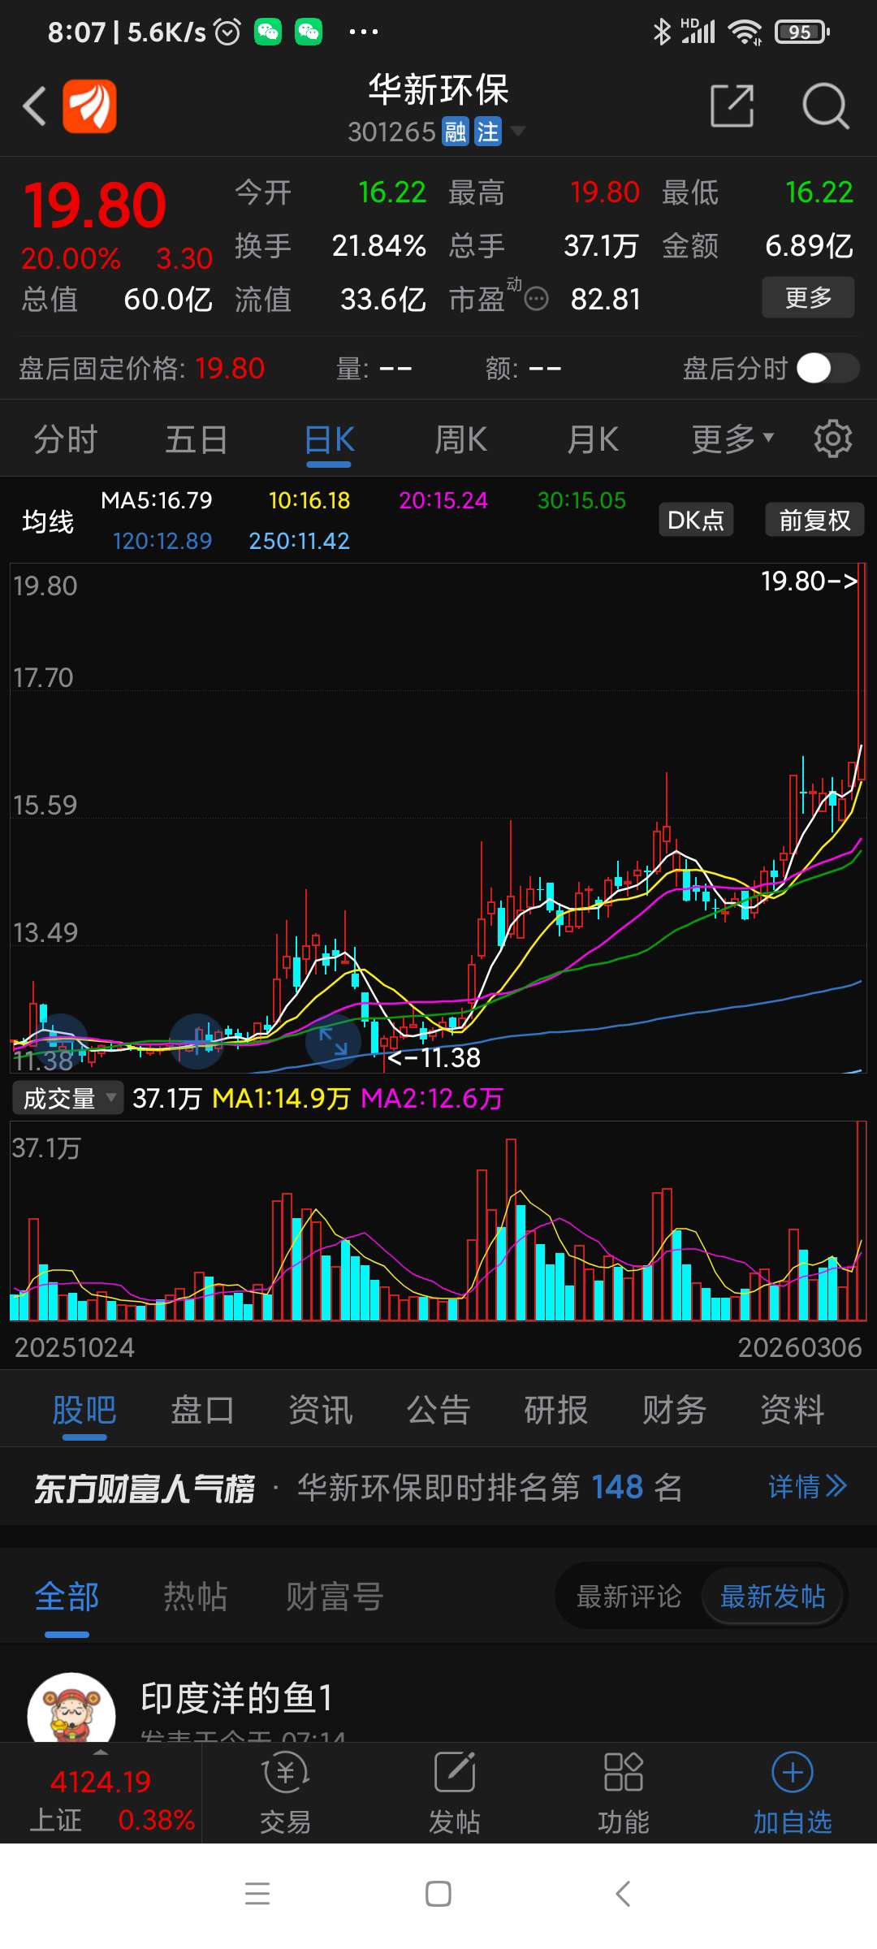Tap user avatar of 印度洋的鱼1
877x1949 pixels.
[x=71, y=1709]
